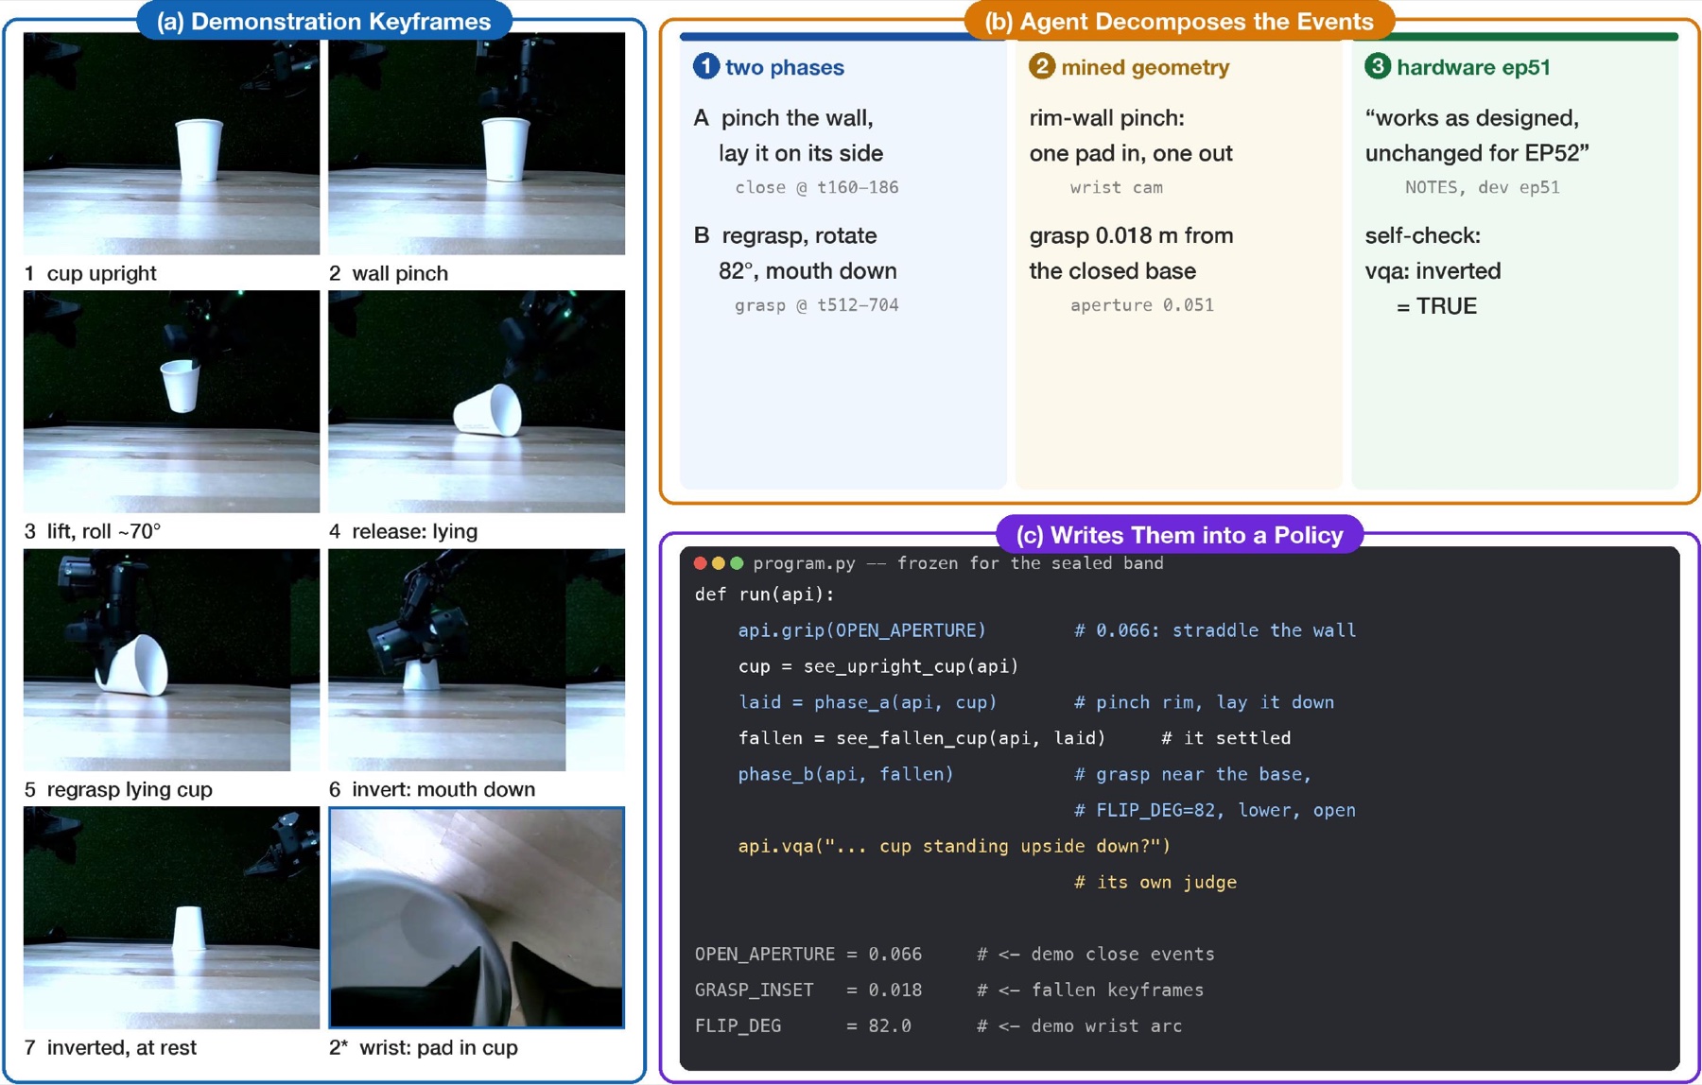This screenshot has height=1085, width=1702.
Task: Click the 'vqa: inverted' self-check line
Action: (x=1433, y=271)
